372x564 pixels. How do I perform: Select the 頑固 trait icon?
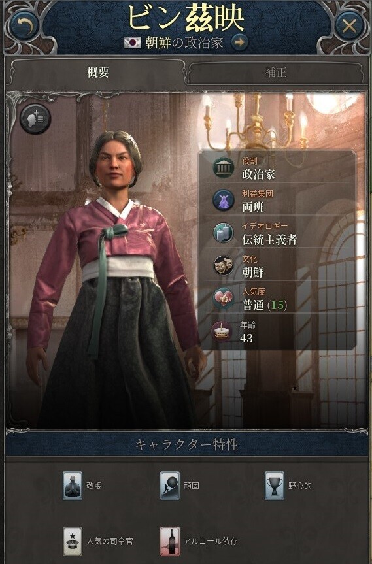click(x=170, y=486)
